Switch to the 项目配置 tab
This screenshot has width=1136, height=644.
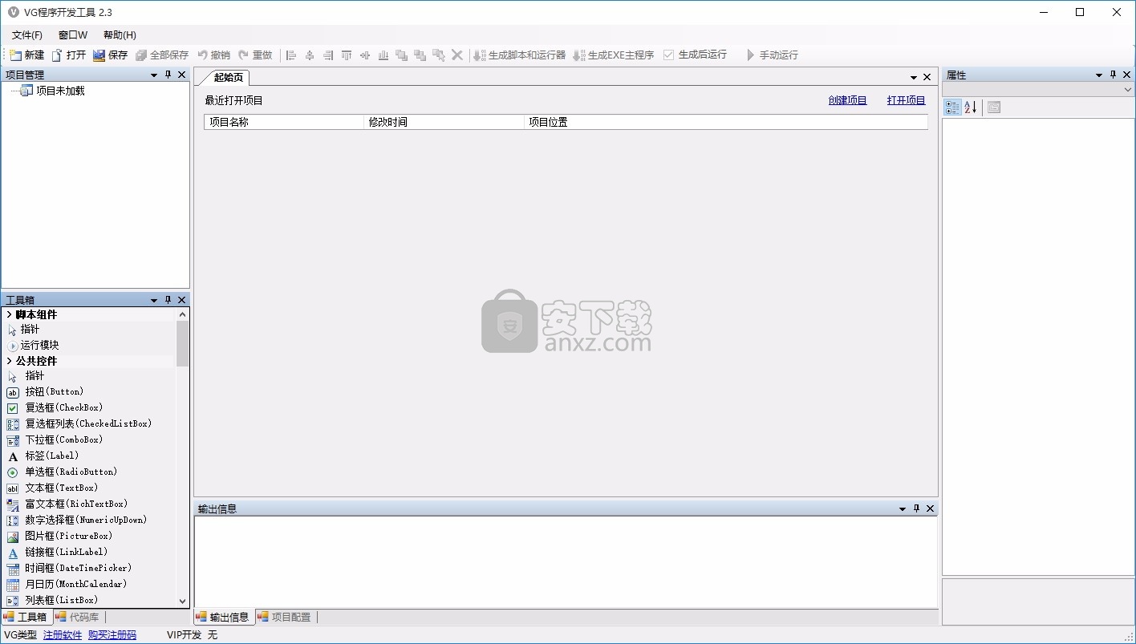click(285, 618)
